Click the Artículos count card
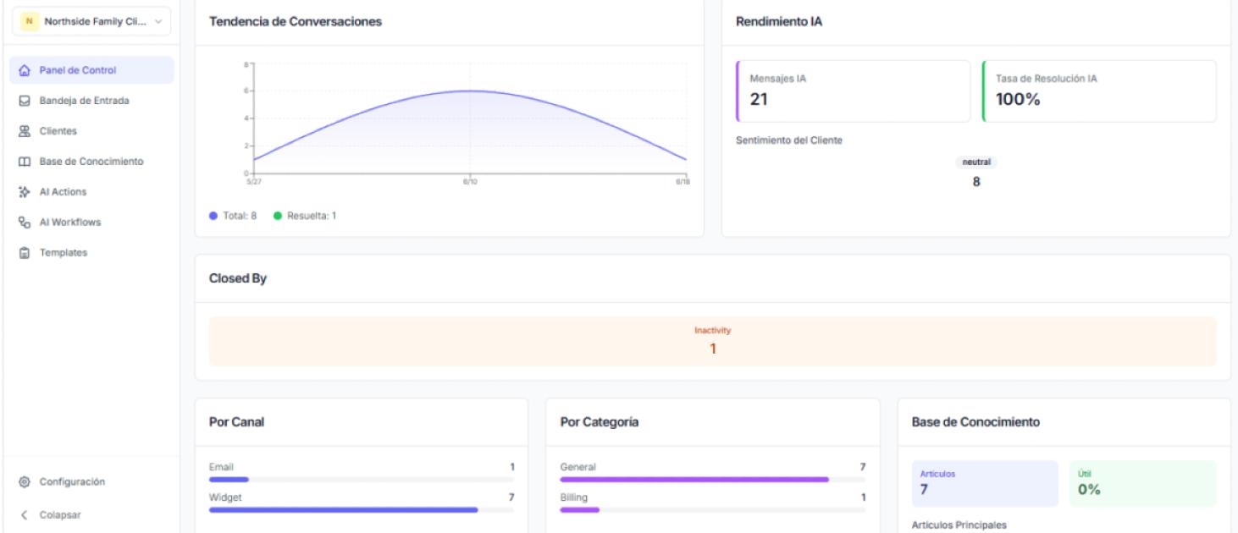 coord(985,483)
